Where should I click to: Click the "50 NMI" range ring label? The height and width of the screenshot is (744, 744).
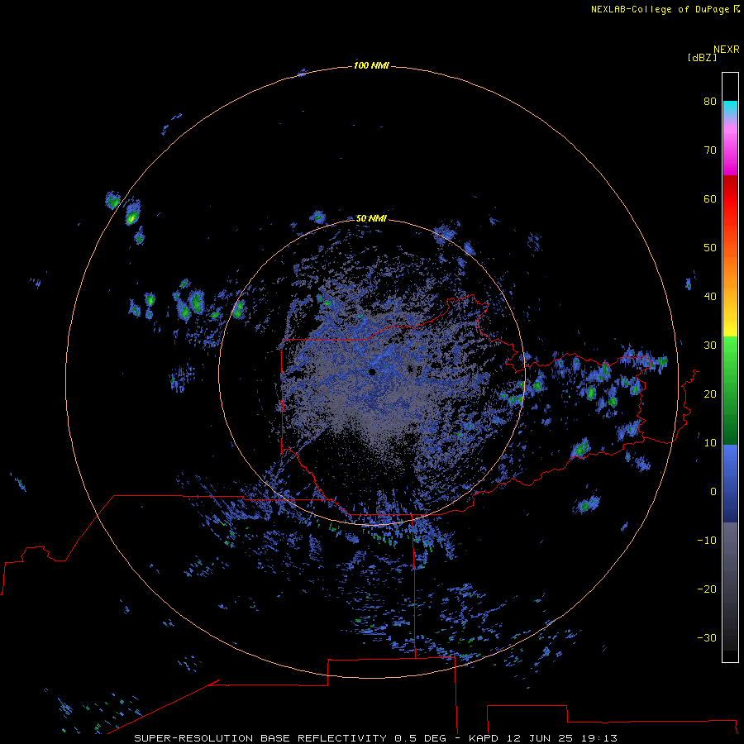(371, 218)
